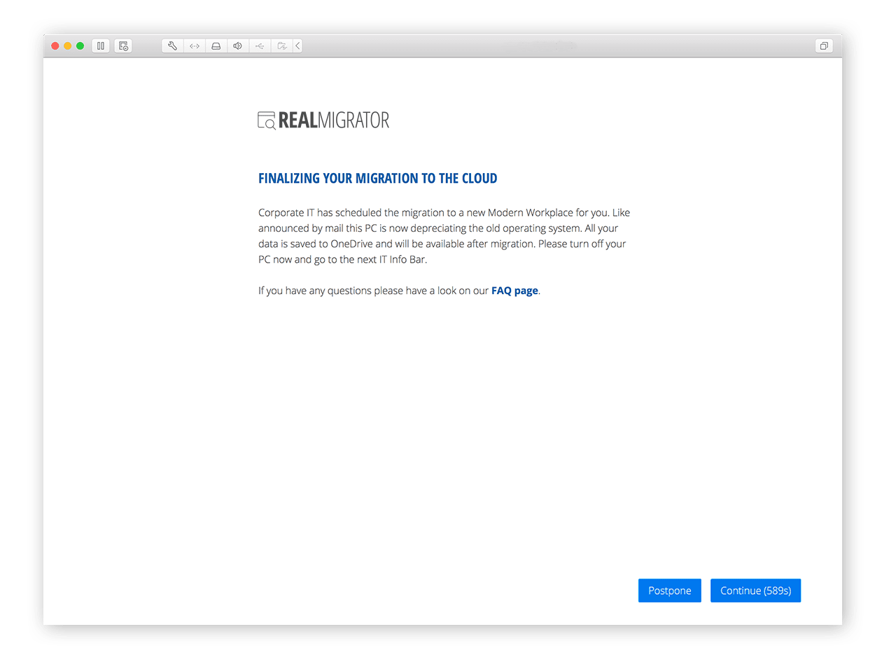Click the full screen mode icon
882x662 pixels.
(x=824, y=45)
